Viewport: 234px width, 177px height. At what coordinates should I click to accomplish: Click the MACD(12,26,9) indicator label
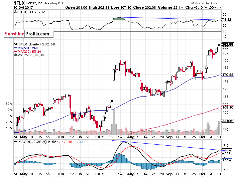pyautogui.click(x=32, y=142)
